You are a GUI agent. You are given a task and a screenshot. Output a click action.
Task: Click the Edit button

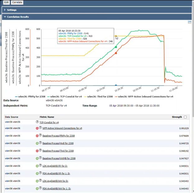pyautogui.click(x=6, y=2)
